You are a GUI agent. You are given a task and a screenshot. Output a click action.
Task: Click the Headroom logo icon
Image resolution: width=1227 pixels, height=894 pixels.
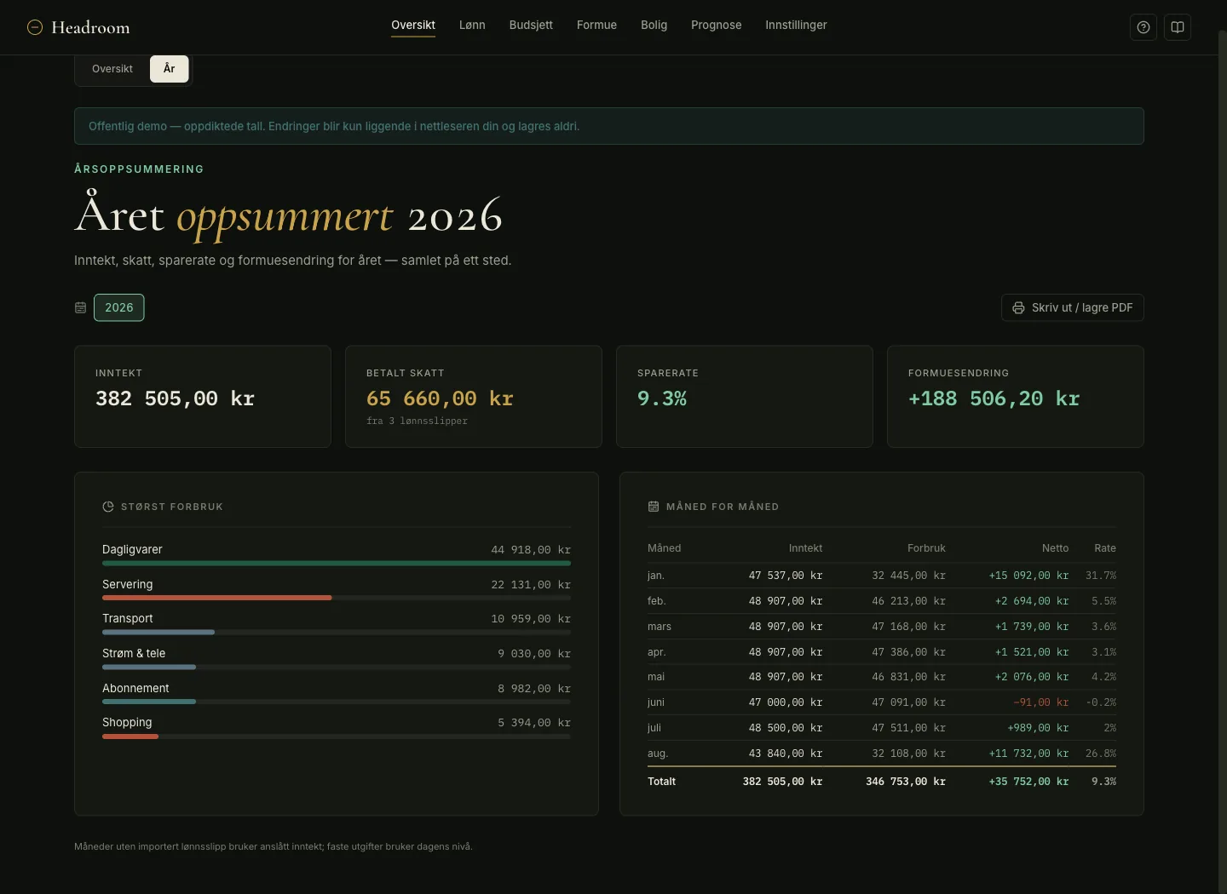tap(35, 27)
